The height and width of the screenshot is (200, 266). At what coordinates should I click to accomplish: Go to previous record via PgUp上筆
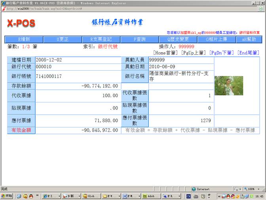194,52
